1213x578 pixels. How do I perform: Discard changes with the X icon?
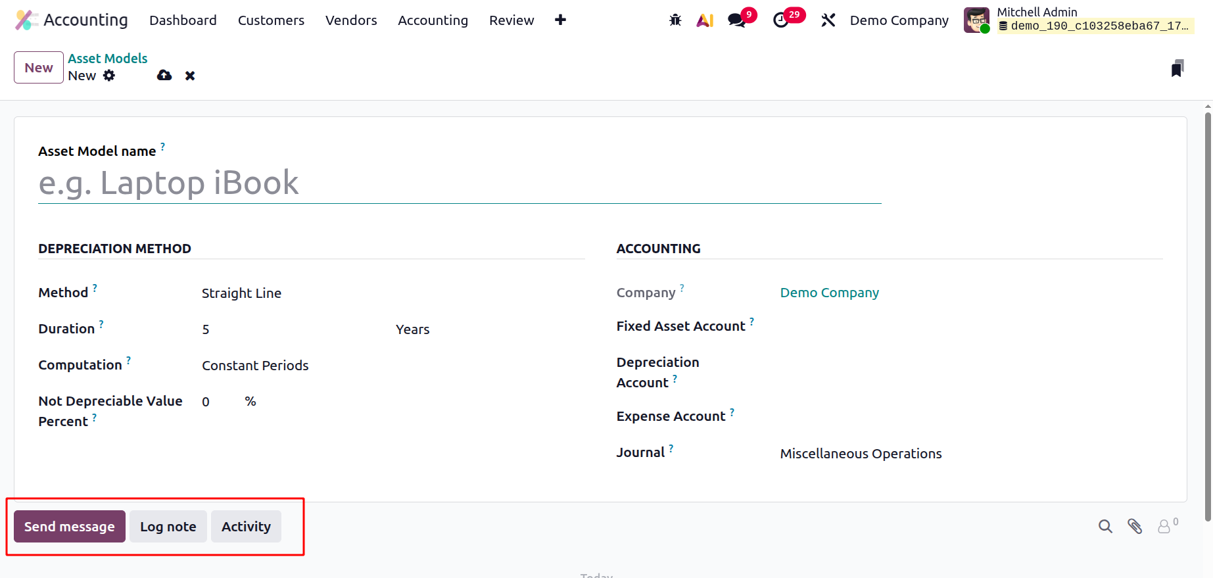[x=190, y=76]
